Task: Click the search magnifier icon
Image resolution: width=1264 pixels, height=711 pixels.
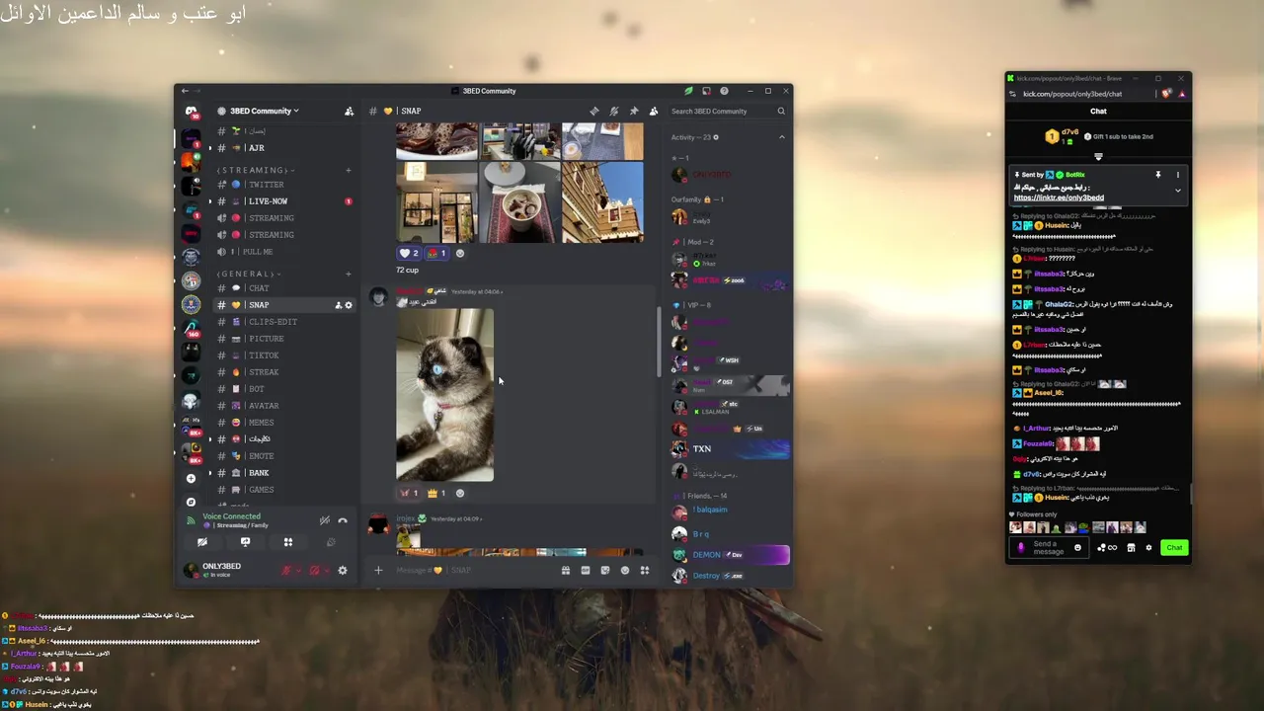Action: [x=780, y=111]
